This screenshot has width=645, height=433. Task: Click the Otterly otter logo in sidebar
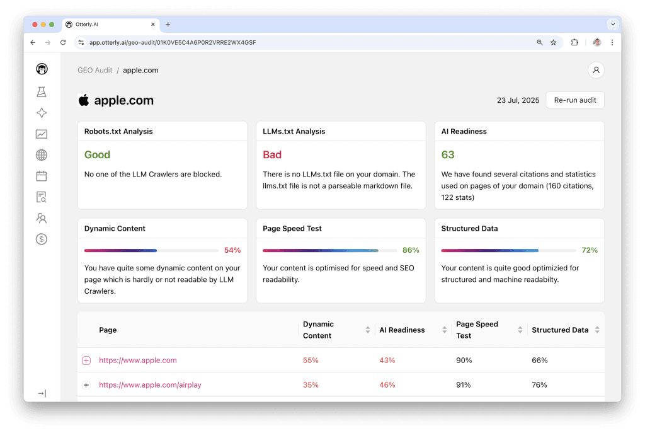click(42, 69)
